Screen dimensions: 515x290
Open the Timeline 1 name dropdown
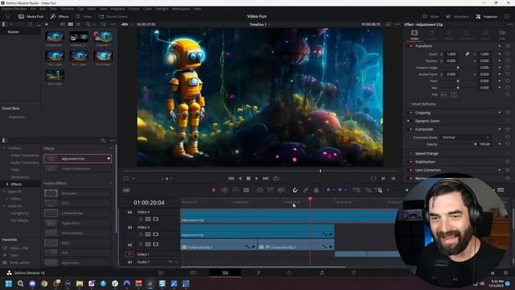[260, 24]
